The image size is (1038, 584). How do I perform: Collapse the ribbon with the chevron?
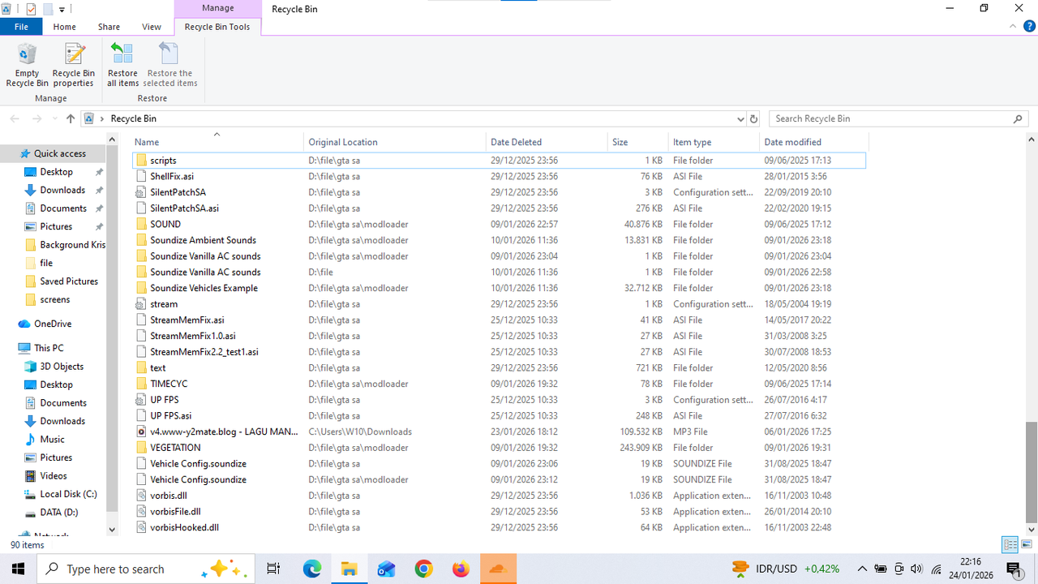(x=1014, y=27)
